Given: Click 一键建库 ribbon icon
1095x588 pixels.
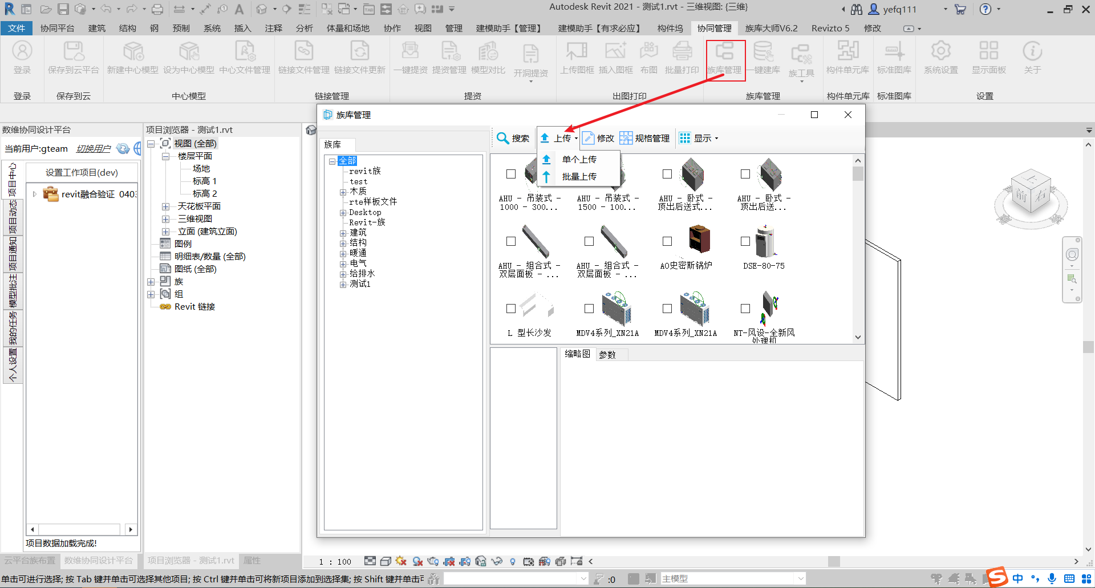Looking at the screenshot, I should click(x=764, y=57).
